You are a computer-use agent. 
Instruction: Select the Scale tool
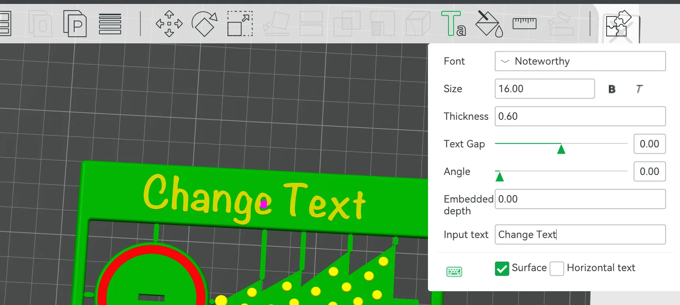(240, 24)
